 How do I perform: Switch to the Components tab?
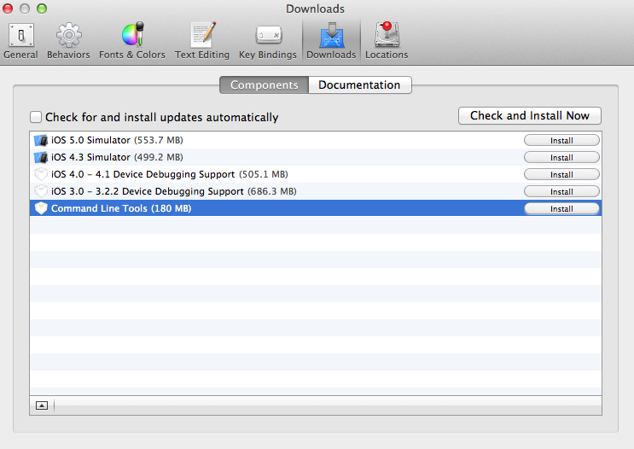264,85
